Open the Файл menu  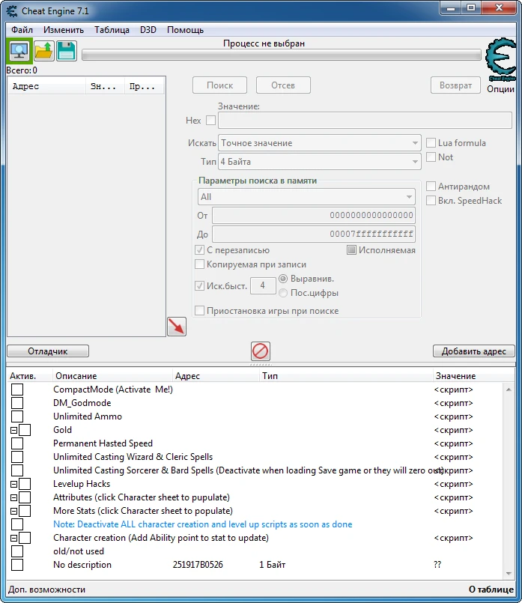click(x=22, y=30)
